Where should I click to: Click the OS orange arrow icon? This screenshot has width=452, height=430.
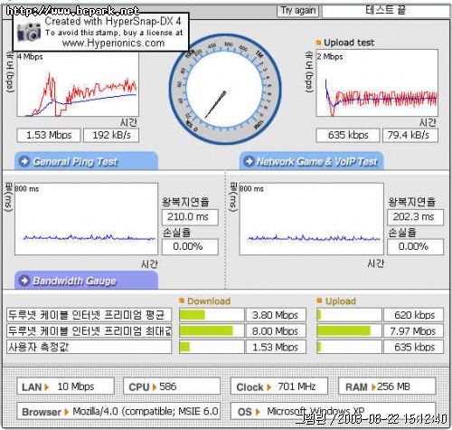click(258, 412)
